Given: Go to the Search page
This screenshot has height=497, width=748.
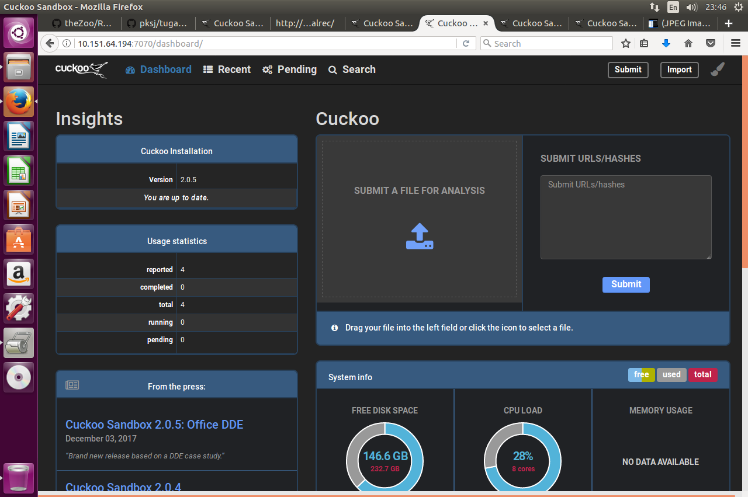Looking at the screenshot, I should click(352, 69).
